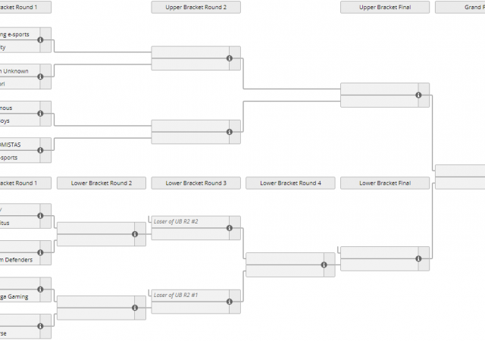Show info for Loser of UB R2 #1 match
The image size is (485, 341).
tap(229, 302)
